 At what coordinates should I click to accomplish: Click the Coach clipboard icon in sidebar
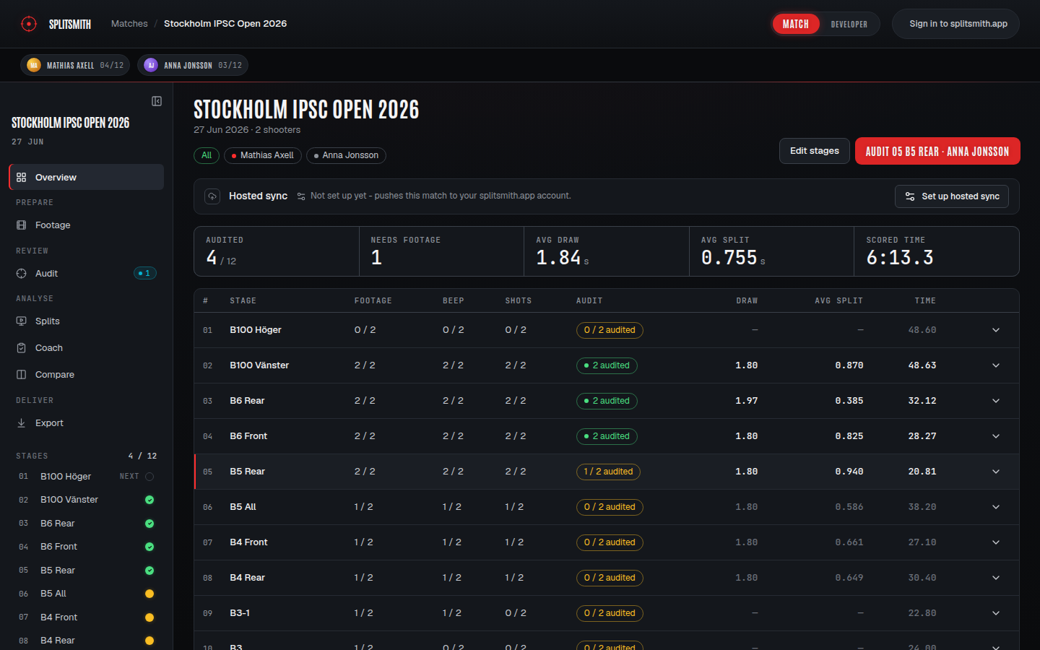tap(22, 348)
